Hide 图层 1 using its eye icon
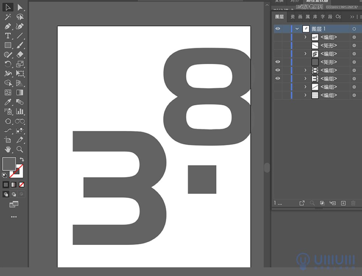Image resolution: width=362 pixels, height=276 pixels. pos(278,29)
